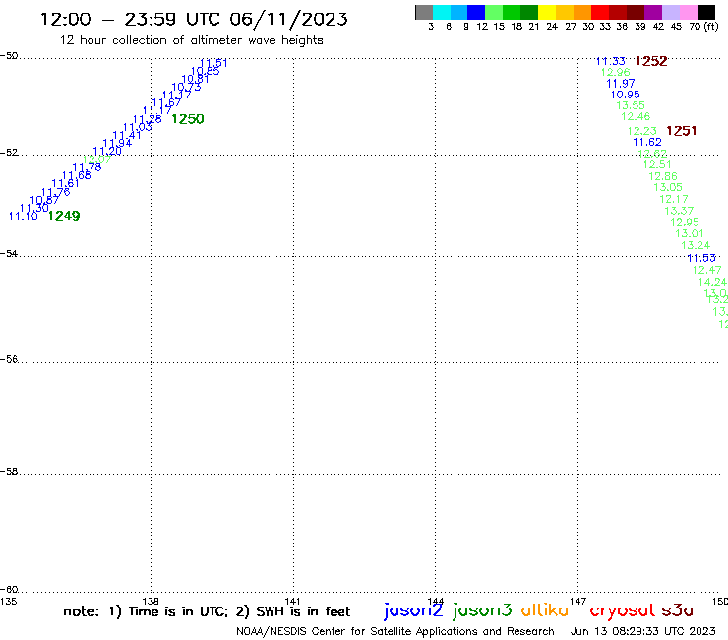
Task: Select the cryosat satellite legend label
Action: click(623, 611)
